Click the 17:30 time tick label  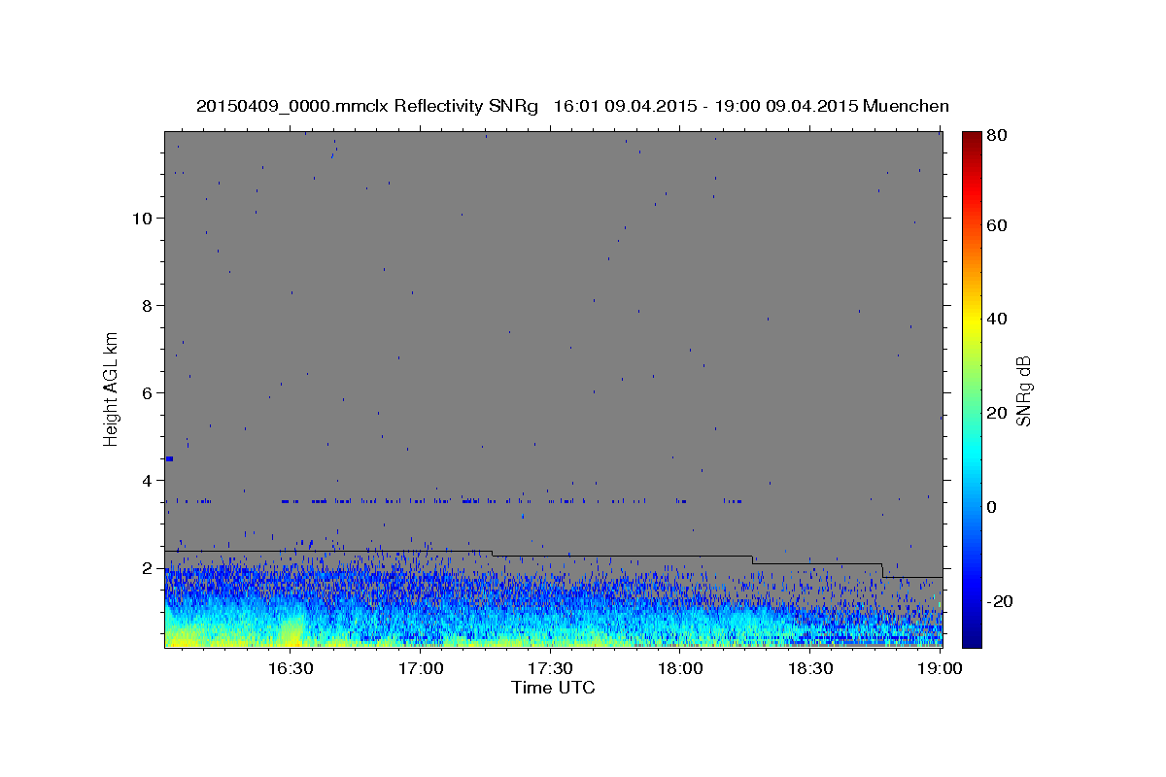[551, 668]
